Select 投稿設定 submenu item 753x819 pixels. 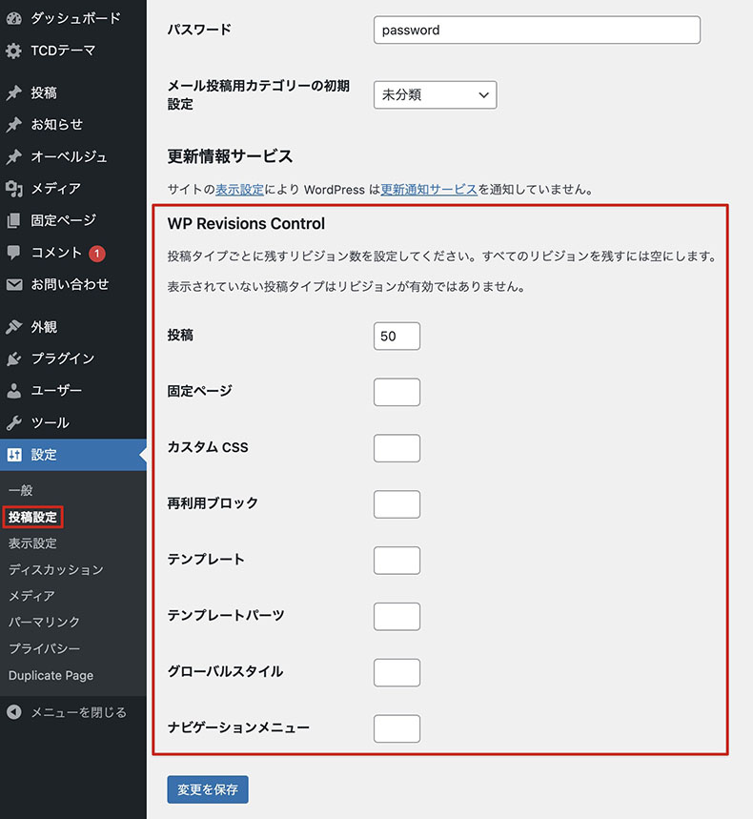tap(32, 517)
